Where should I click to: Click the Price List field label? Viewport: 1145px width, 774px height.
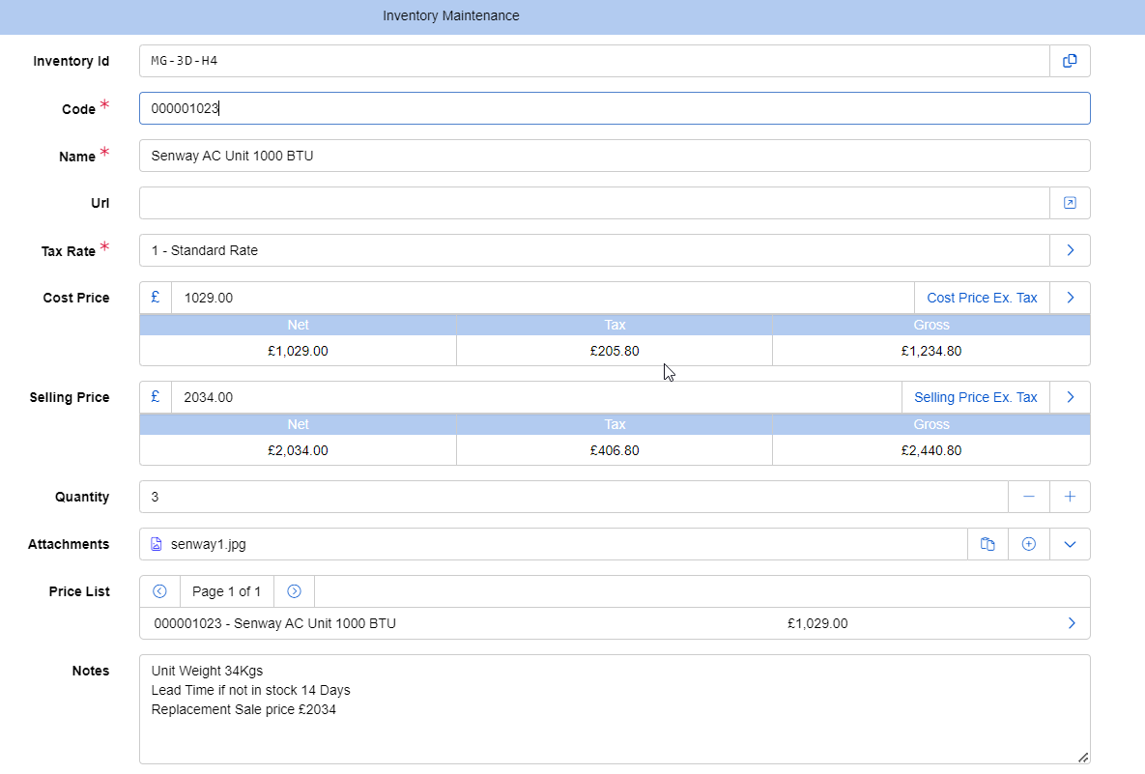point(79,591)
